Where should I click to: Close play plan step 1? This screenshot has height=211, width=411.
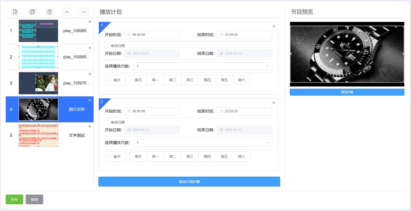[274, 26]
